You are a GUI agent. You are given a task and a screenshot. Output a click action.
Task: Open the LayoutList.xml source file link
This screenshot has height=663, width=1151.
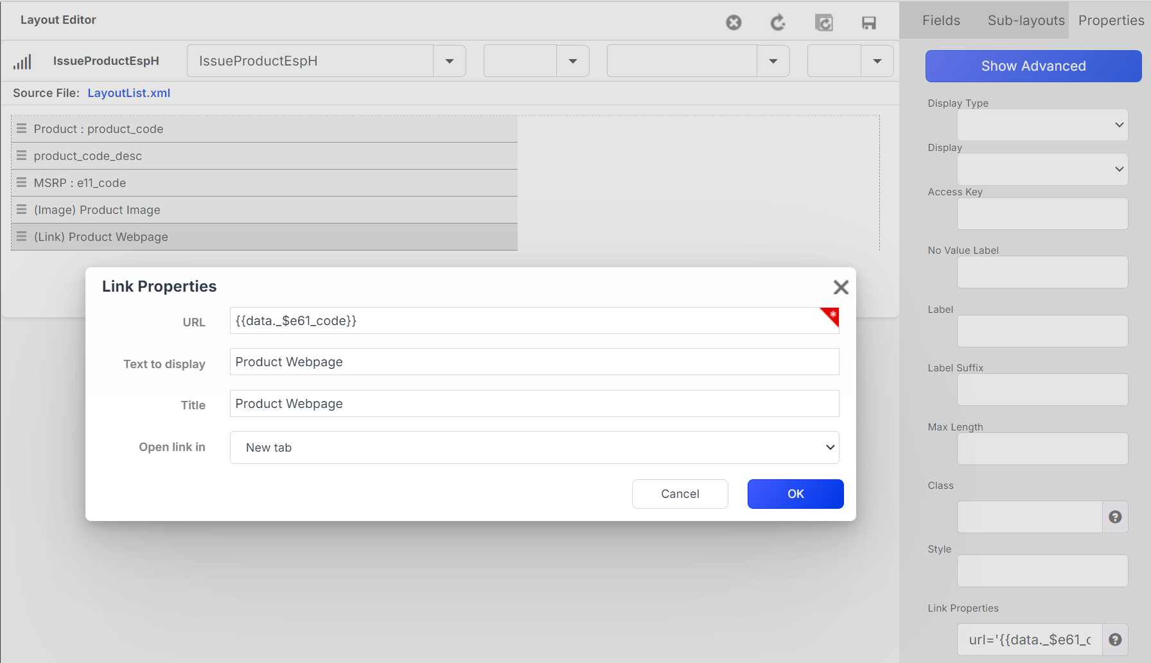point(128,93)
